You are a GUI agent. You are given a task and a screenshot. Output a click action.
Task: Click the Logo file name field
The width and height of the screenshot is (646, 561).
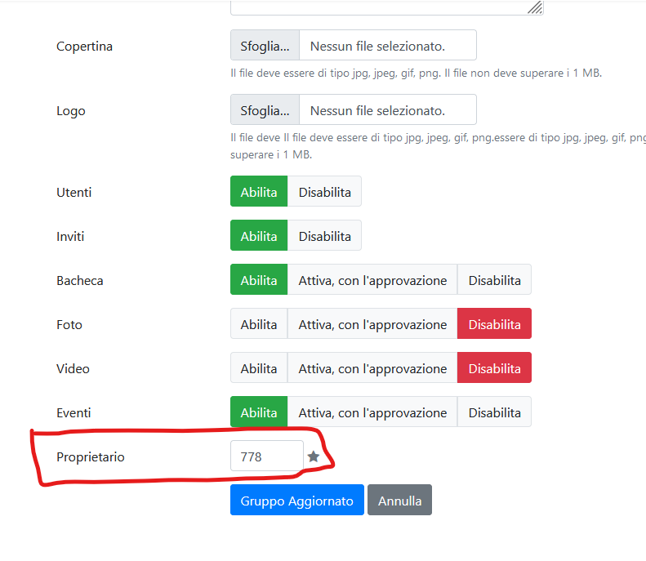pyautogui.click(x=388, y=110)
